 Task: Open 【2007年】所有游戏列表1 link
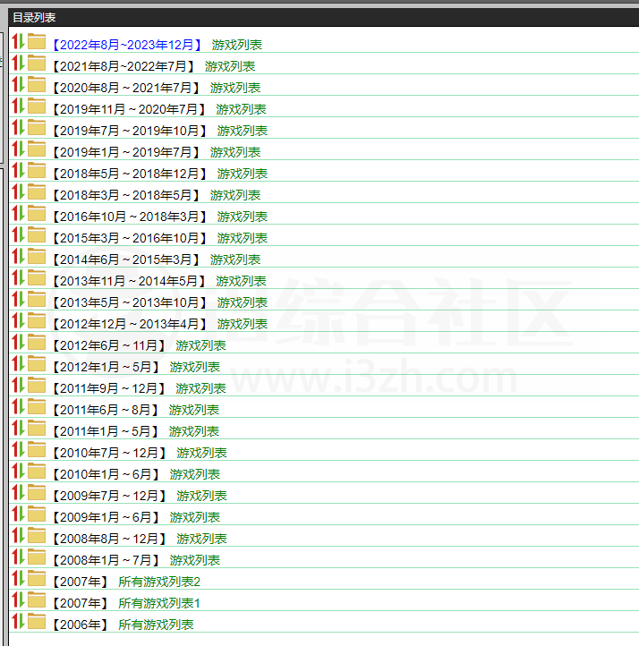tap(126, 603)
